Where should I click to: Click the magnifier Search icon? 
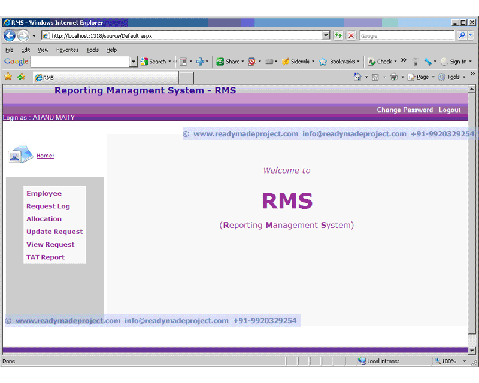(462, 35)
